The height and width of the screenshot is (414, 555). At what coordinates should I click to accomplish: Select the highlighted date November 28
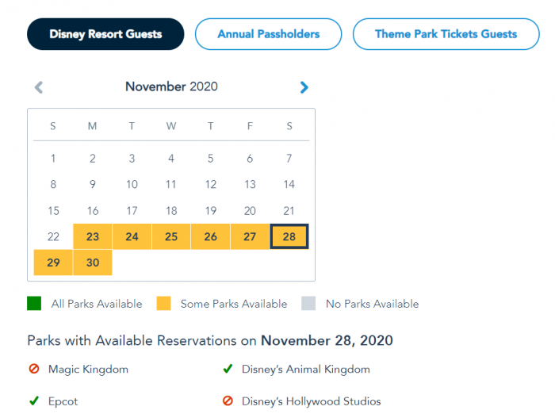click(289, 236)
